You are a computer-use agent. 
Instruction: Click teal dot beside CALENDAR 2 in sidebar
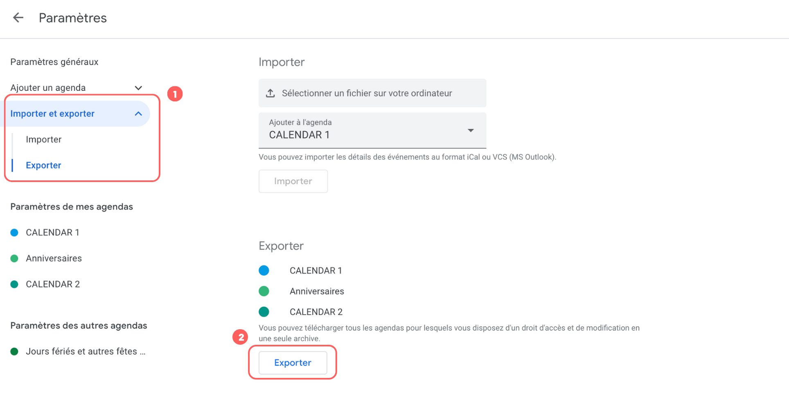(14, 284)
